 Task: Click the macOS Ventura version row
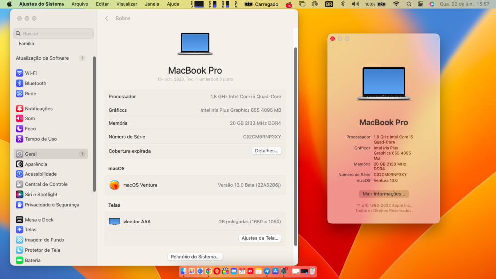click(195, 185)
